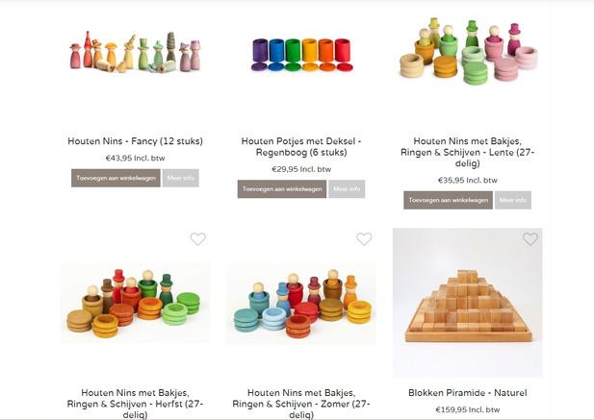This screenshot has height=420, width=594.
Task: Open the Zomer 27-delig product title
Action: tap(301, 404)
